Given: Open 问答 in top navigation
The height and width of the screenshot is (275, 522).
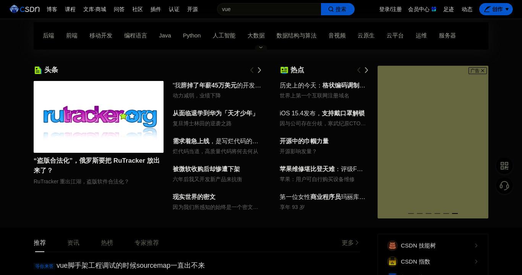Looking at the screenshot, I should pyautogui.click(x=119, y=9).
